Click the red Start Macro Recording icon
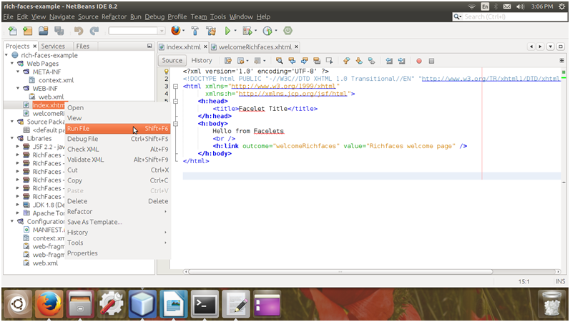The width and height of the screenshot is (570, 322). click(419, 61)
